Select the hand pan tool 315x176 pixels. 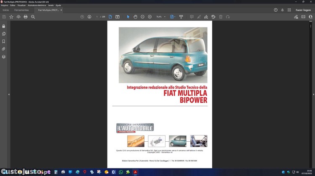tap(135, 17)
